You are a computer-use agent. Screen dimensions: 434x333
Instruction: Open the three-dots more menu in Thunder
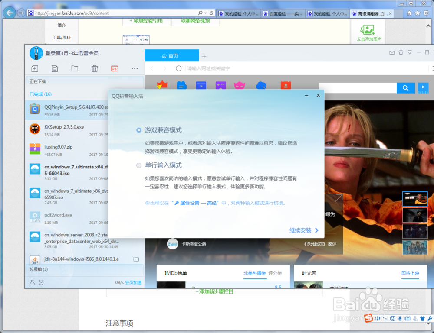pyautogui.click(x=135, y=68)
